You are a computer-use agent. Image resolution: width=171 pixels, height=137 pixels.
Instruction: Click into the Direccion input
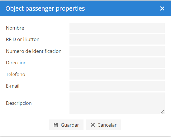117,63
